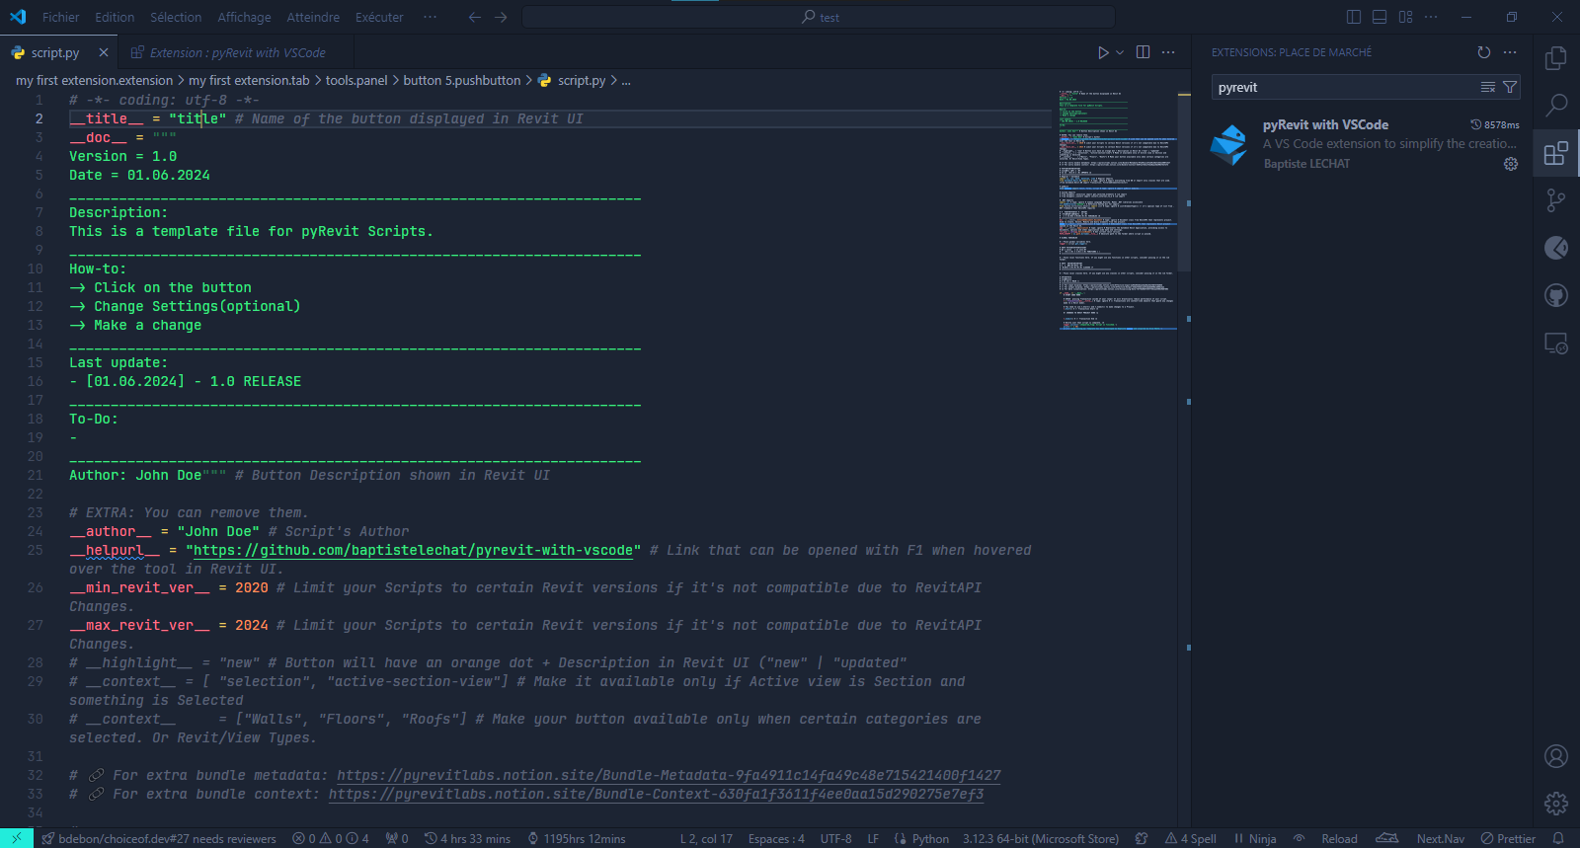The height and width of the screenshot is (848, 1580).
Task: Open the Edition menu
Action: click(115, 17)
